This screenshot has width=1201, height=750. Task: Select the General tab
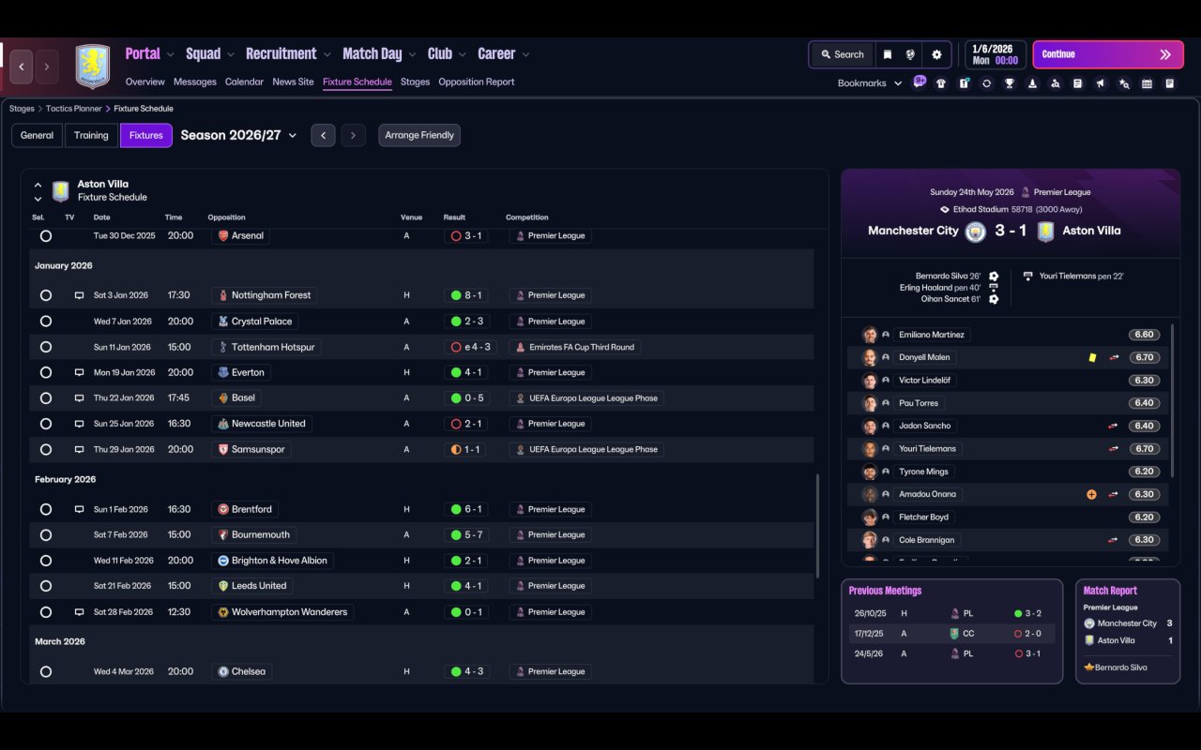point(38,135)
